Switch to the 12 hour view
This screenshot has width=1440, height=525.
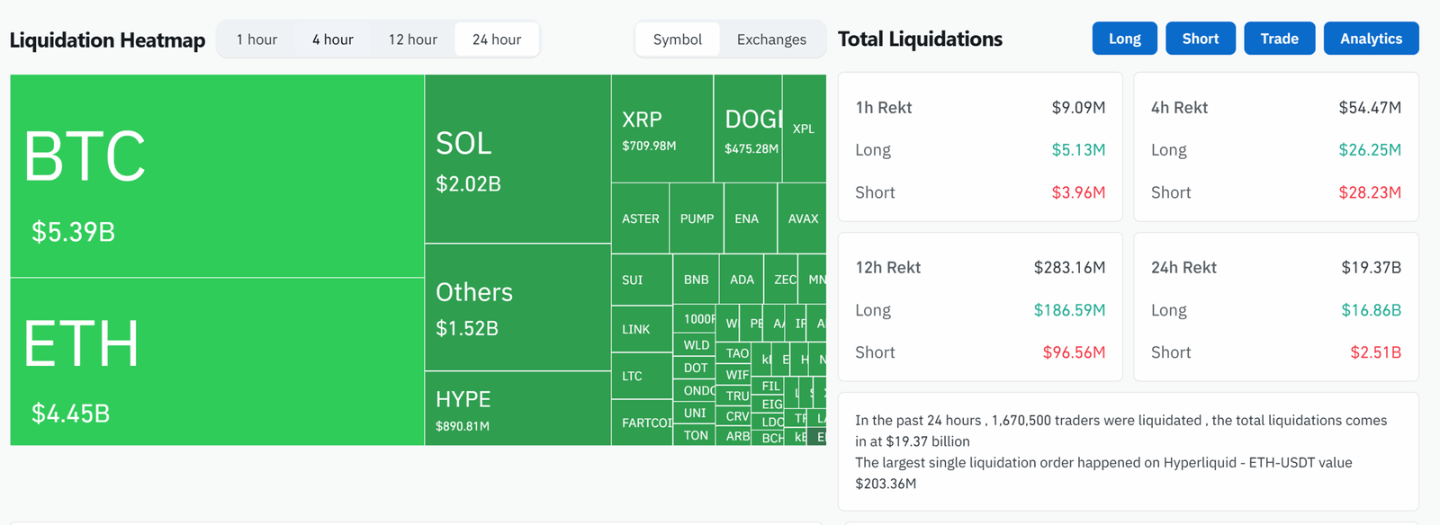pos(412,39)
